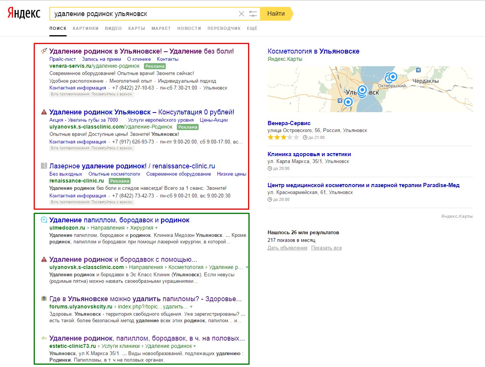Click the Найти search button
This screenshot has height=367, width=485.
[276, 14]
